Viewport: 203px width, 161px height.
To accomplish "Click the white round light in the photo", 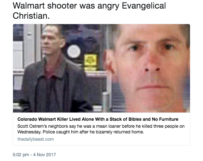I will point(74,51).
